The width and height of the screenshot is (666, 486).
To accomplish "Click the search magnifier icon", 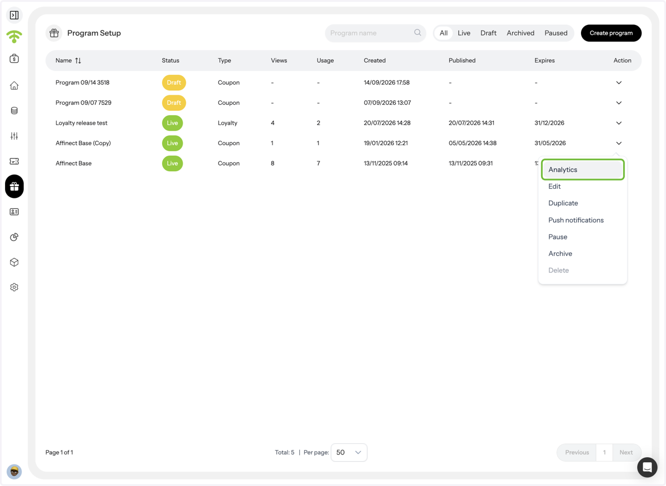I will (x=417, y=33).
